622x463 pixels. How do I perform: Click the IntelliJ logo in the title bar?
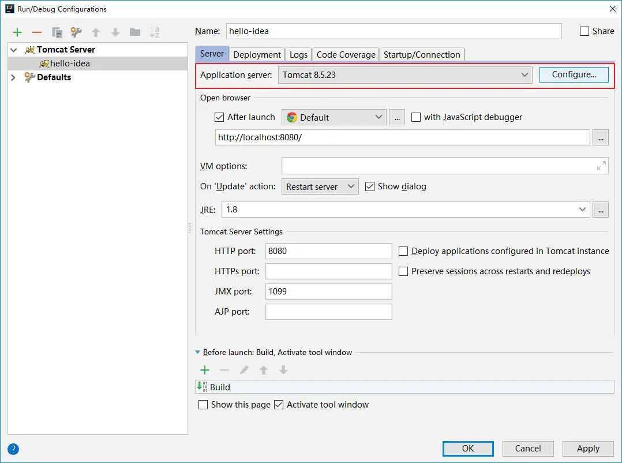[9, 9]
